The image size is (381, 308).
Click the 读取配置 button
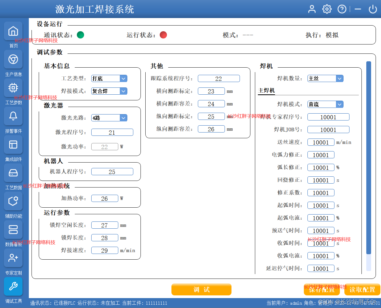362,289
